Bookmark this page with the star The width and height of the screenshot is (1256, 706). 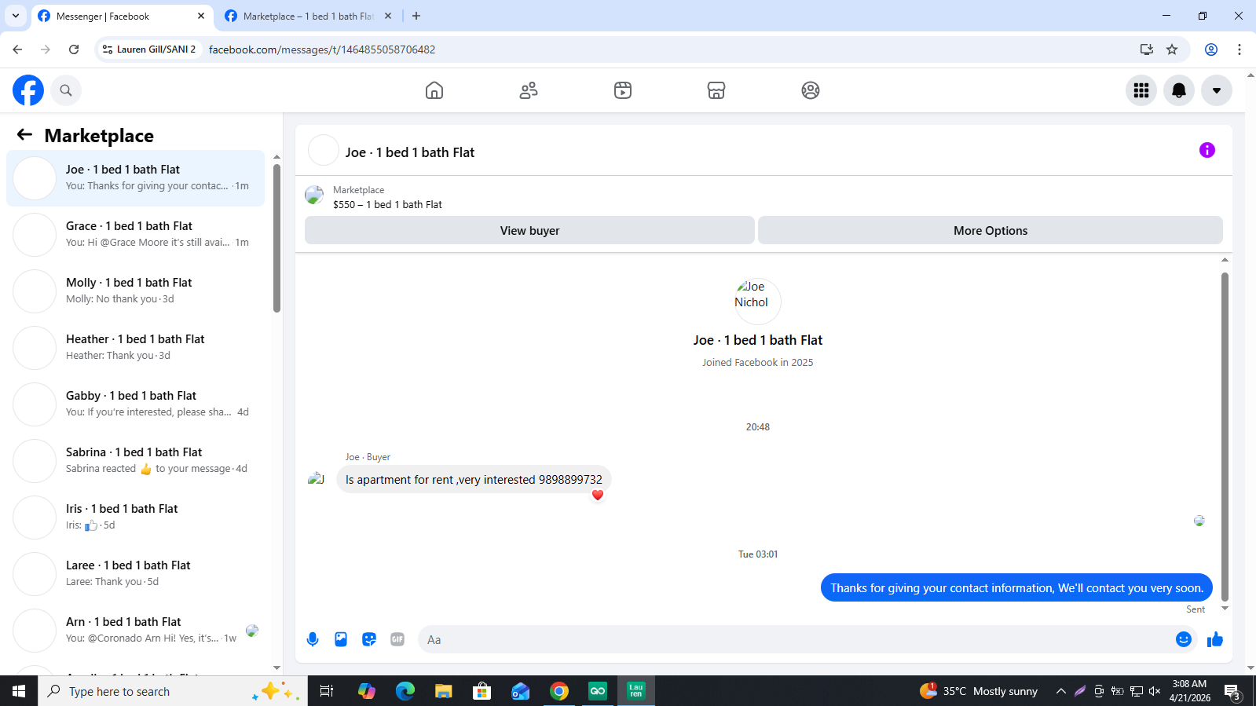[1172, 49]
